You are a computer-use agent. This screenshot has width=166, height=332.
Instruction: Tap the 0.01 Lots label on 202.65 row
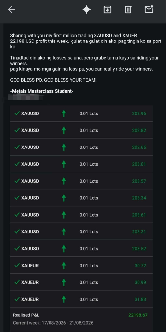(x=89, y=147)
